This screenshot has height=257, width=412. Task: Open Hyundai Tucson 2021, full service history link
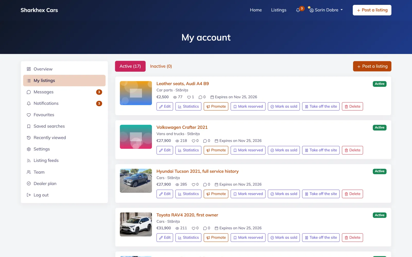click(x=198, y=171)
